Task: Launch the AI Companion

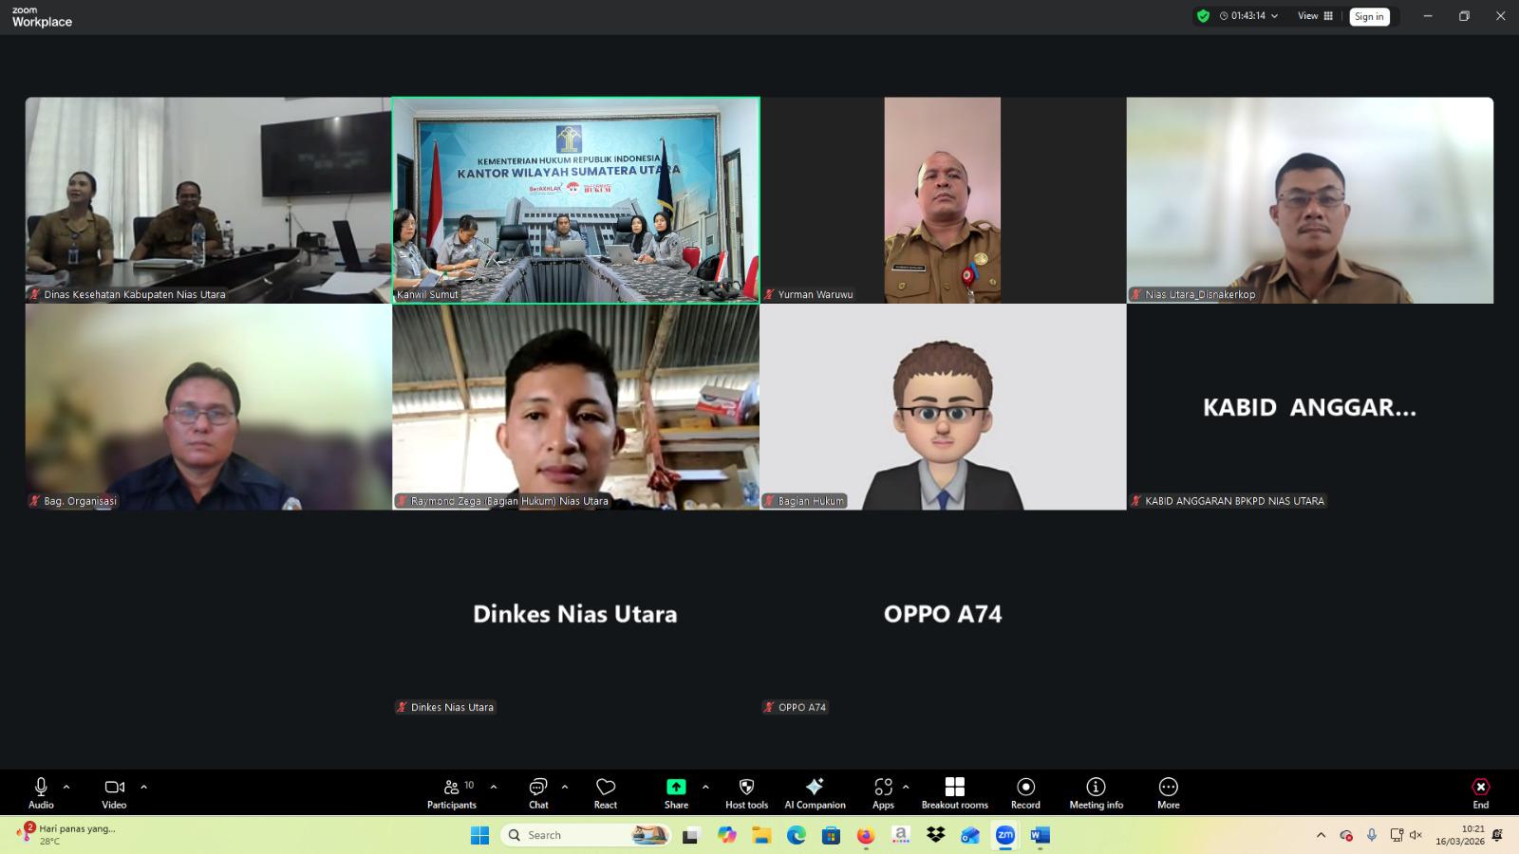Action: [815, 793]
